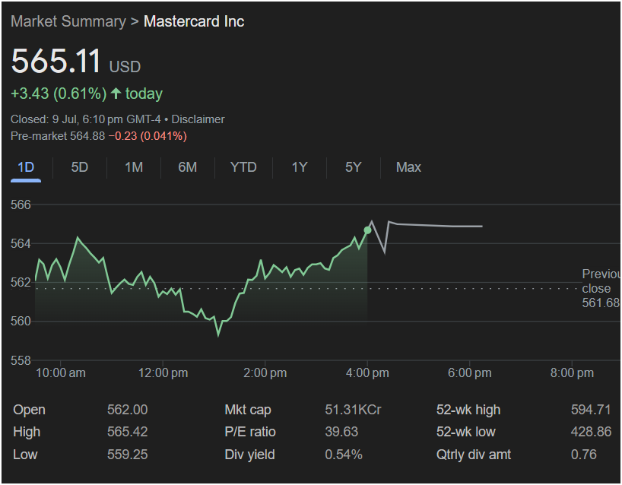Image resolution: width=622 pixels, height=485 pixels.
Task: Open the Disclaimer link
Action: coord(198,119)
